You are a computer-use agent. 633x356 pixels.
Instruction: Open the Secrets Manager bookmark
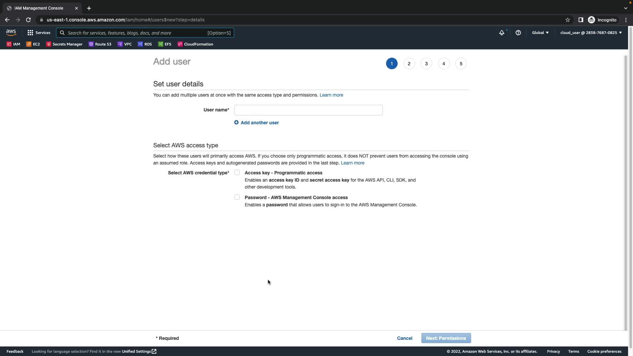(64, 44)
